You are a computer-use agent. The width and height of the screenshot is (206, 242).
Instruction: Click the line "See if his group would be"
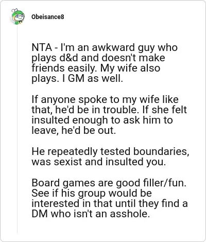(x=92, y=193)
